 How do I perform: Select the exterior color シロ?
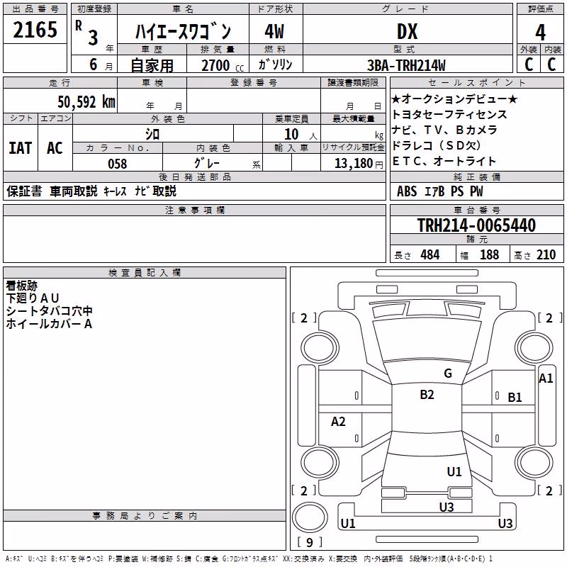tap(152, 134)
